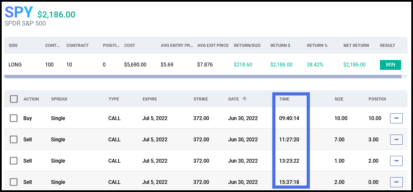Click the $7.876 average exit price

[x=205, y=65]
